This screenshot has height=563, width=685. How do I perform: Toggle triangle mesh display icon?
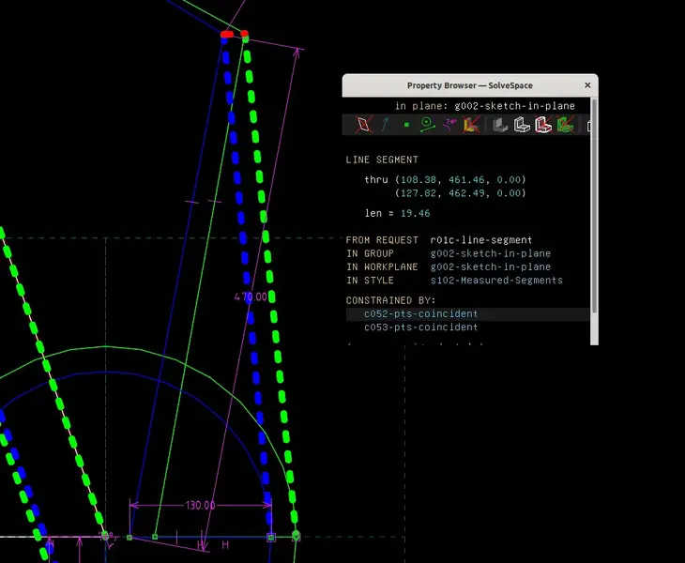click(x=565, y=125)
